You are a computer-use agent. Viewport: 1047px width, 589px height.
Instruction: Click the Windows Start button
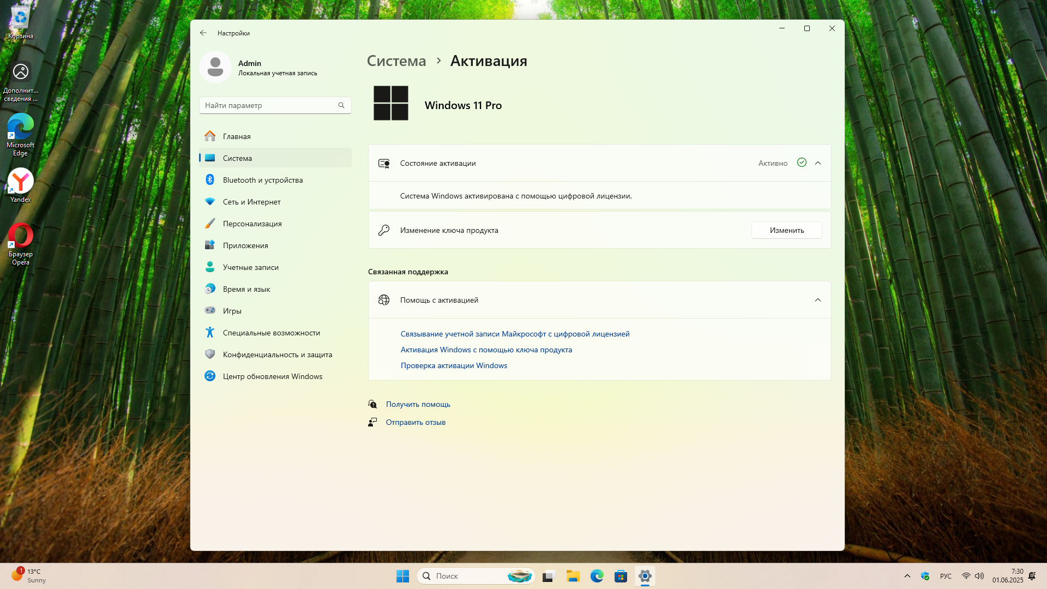[x=402, y=576]
